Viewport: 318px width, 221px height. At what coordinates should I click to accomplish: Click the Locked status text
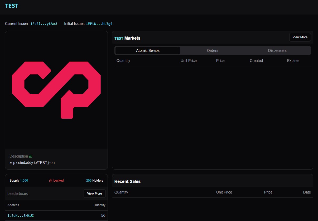pyautogui.click(x=59, y=181)
